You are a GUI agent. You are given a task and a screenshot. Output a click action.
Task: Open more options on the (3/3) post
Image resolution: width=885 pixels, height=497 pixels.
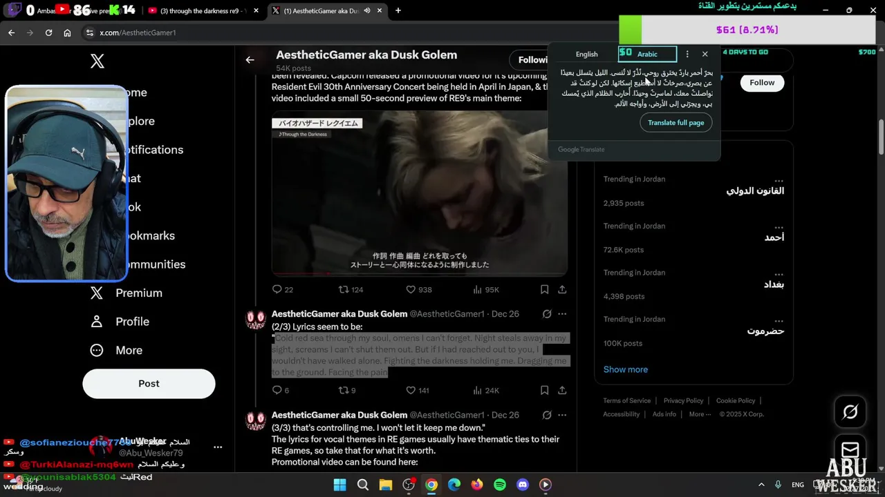[x=562, y=415]
